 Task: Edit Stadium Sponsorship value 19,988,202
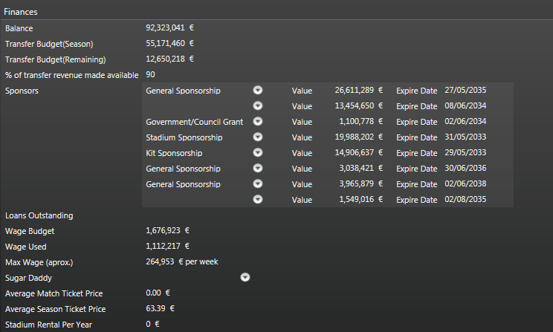pos(354,137)
